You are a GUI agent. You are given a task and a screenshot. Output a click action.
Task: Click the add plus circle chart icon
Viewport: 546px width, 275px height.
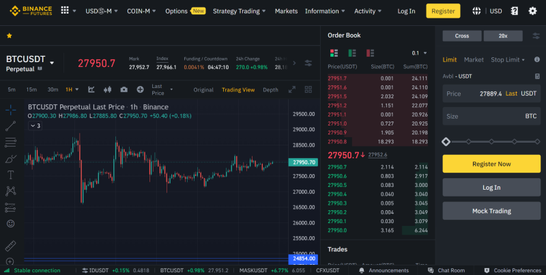tap(140, 89)
